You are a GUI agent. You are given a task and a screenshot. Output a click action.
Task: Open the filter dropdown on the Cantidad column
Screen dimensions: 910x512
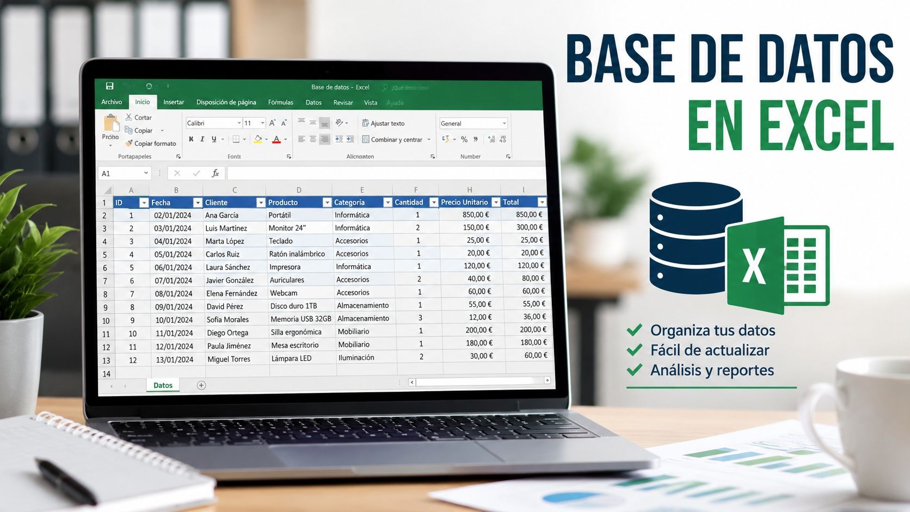tap(434, 202)
